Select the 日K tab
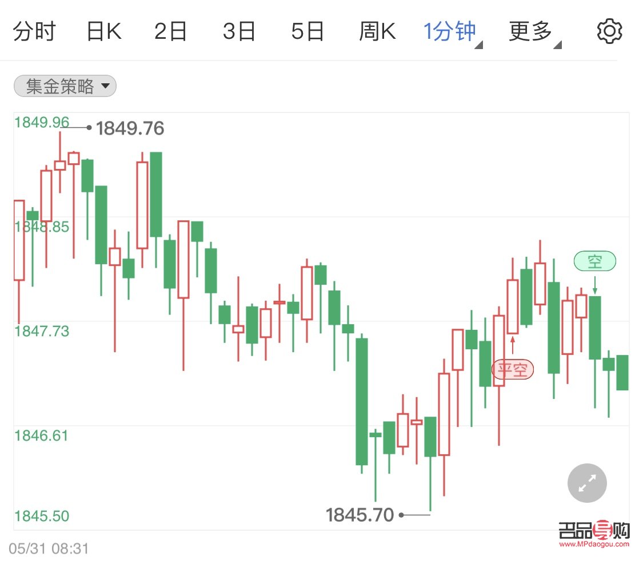643x561 pixels. [104, 31]
